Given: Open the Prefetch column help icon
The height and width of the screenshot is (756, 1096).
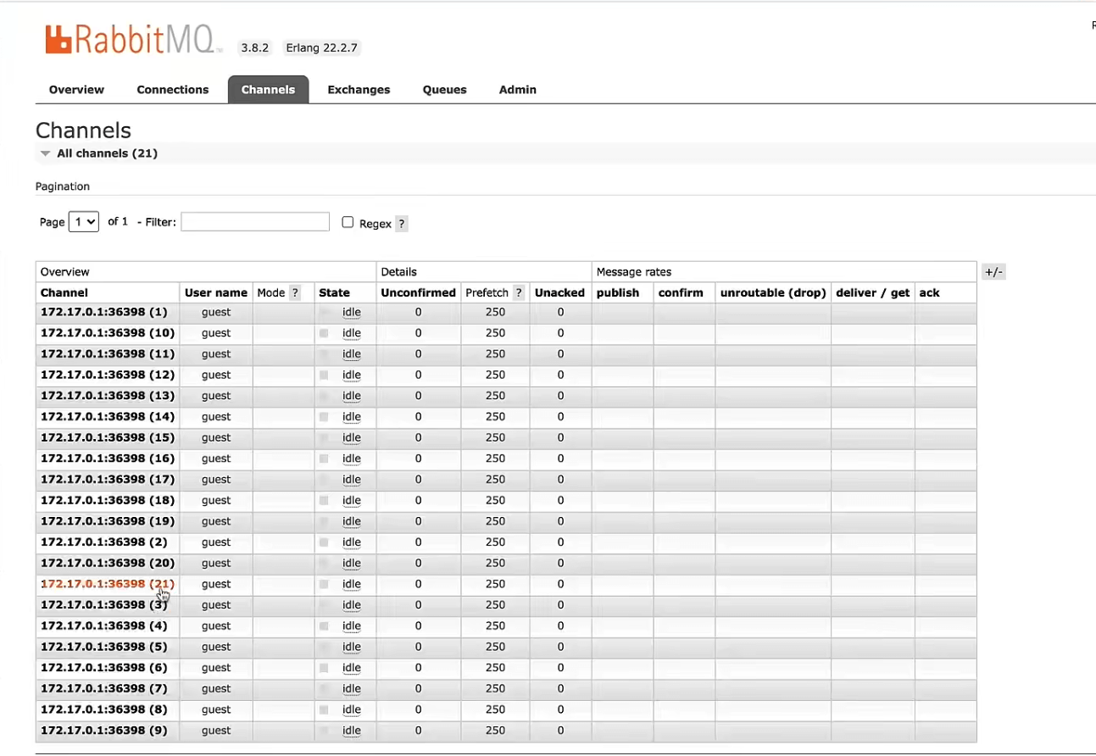Looking at the screenshot, I should (x=519, y=292).
